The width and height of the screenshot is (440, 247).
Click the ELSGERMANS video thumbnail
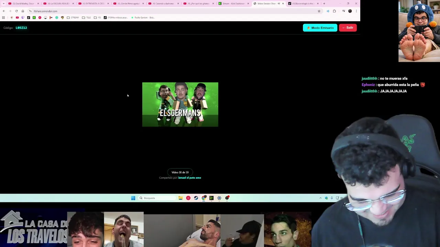[x=180, y=105]
